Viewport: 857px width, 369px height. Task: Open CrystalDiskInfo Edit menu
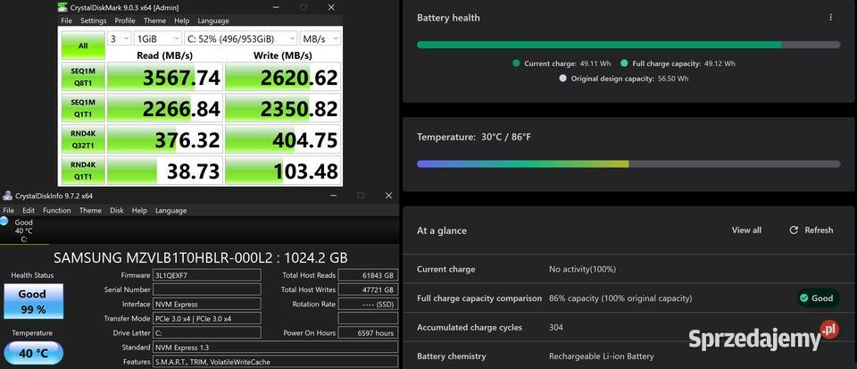29,211
